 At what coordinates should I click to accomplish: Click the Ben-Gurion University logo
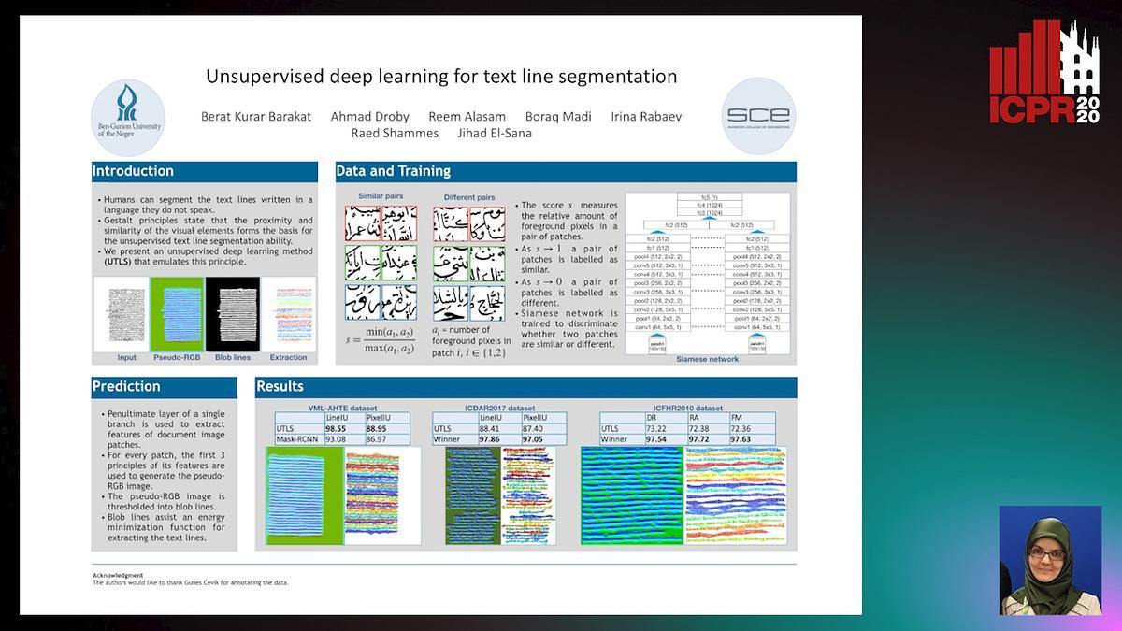click(127, 117)
